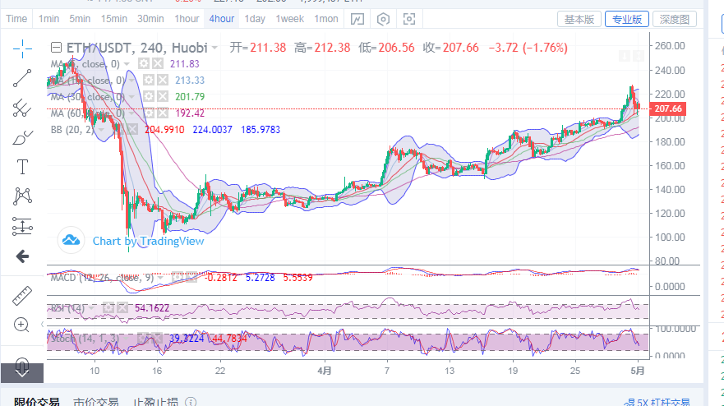
Task: Remove the MA 10 indicator
Action: (163, 81)
